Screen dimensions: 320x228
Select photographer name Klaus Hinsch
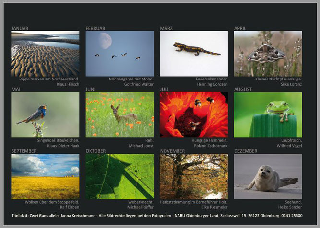[68, 84]
